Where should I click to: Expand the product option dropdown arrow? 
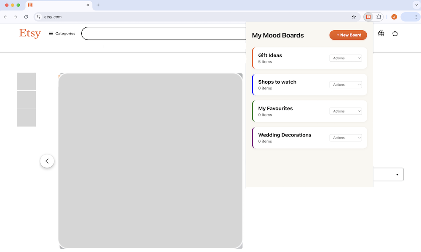(x=397, y=175)
